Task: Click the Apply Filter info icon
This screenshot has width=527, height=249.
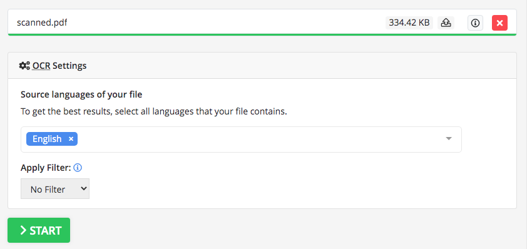Action: click(78, 167)
